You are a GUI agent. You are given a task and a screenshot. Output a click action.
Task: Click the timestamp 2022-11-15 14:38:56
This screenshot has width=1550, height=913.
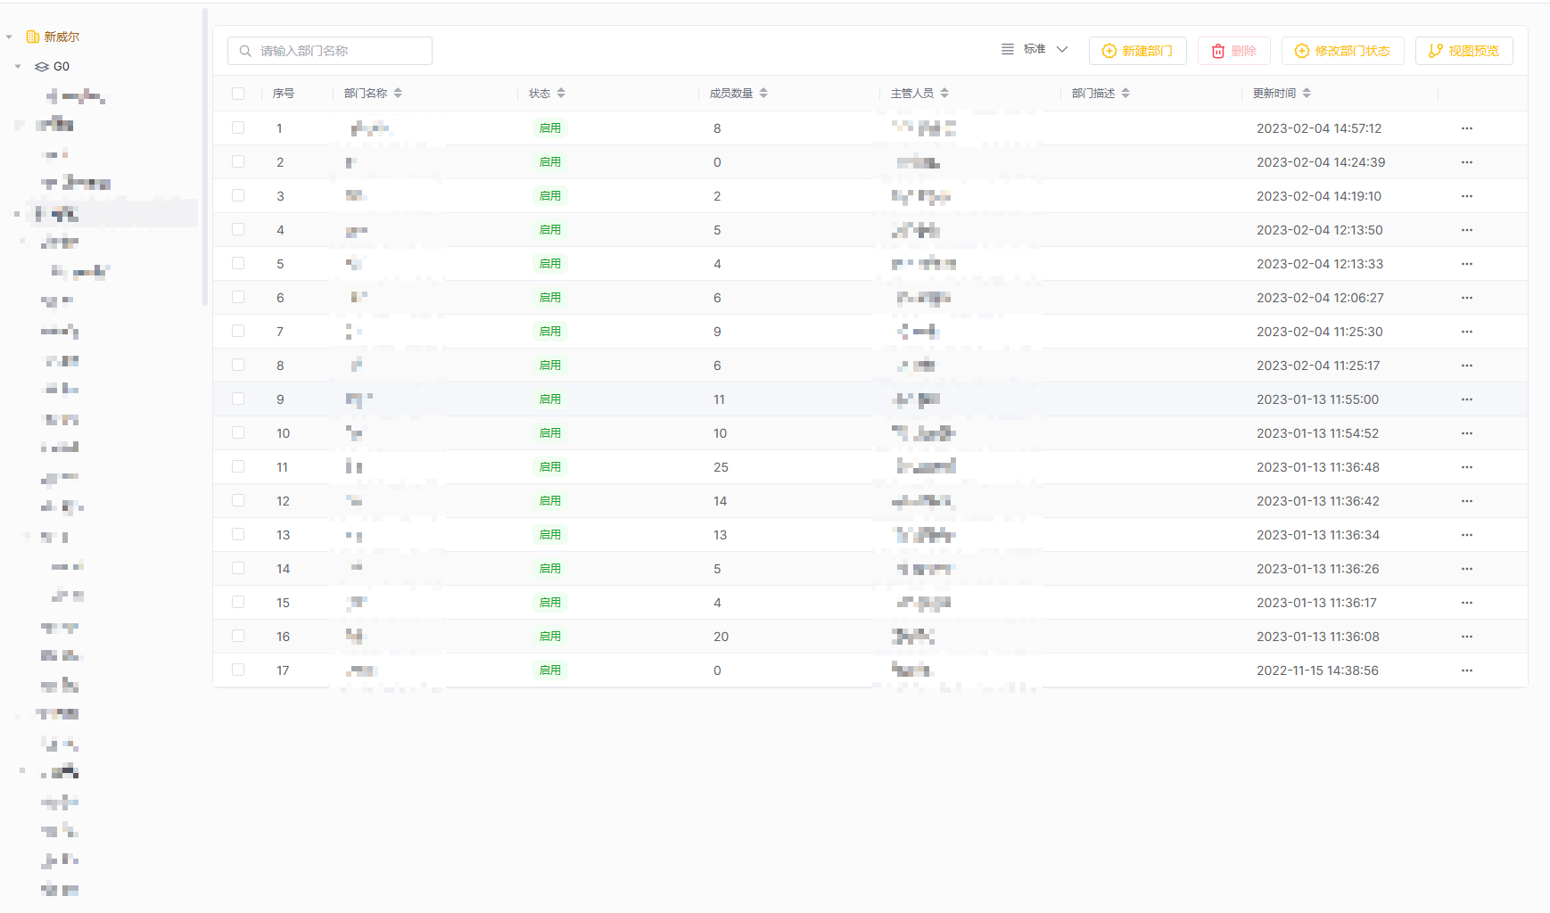click(x=1317, y=670)
